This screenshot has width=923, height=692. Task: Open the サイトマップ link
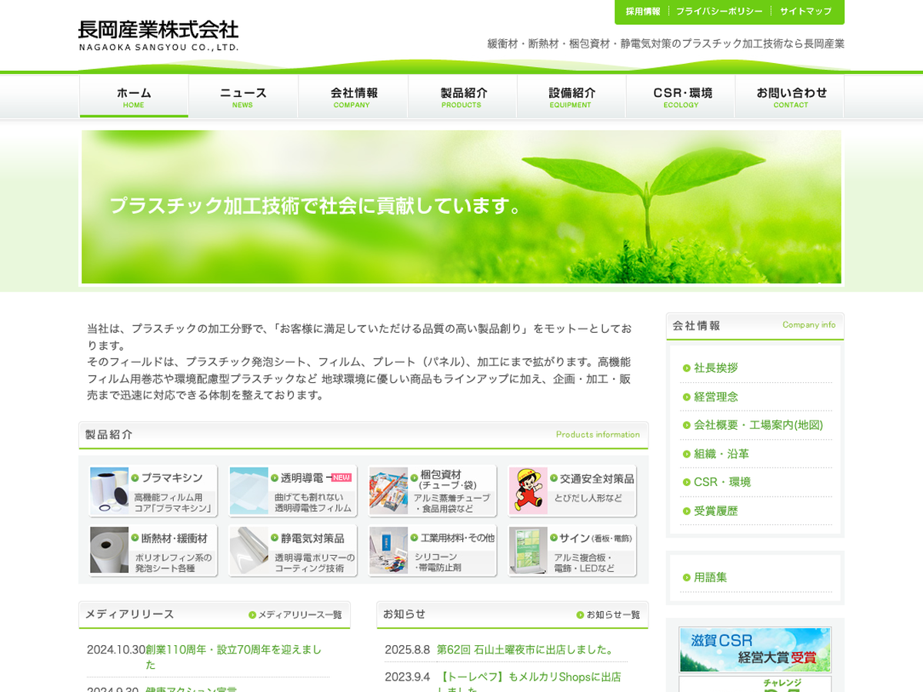(805, 12)
